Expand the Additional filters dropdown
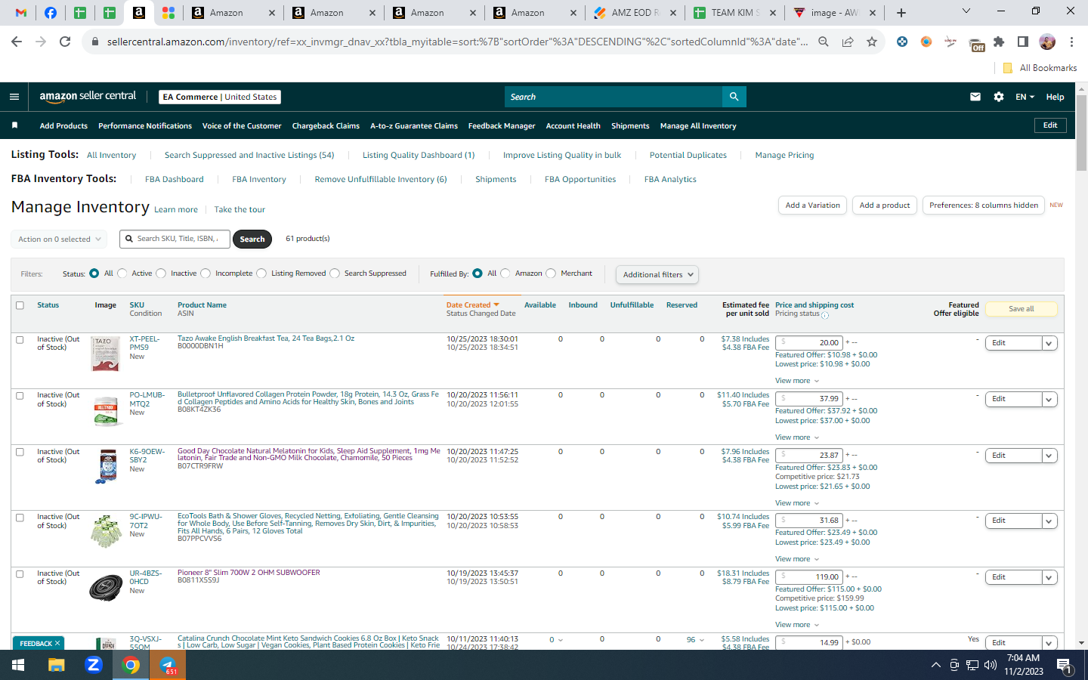Screen dimensions: 1088x680 point(657,274)
